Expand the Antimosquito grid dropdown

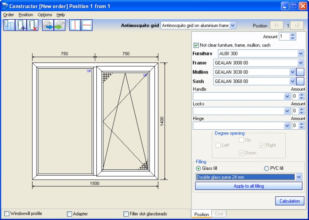233,26
